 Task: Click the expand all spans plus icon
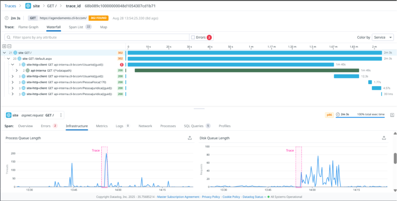coord(4,46)
